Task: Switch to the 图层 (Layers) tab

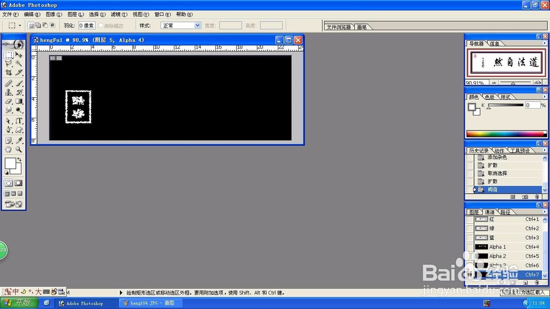Action: (x=474, y=212)
